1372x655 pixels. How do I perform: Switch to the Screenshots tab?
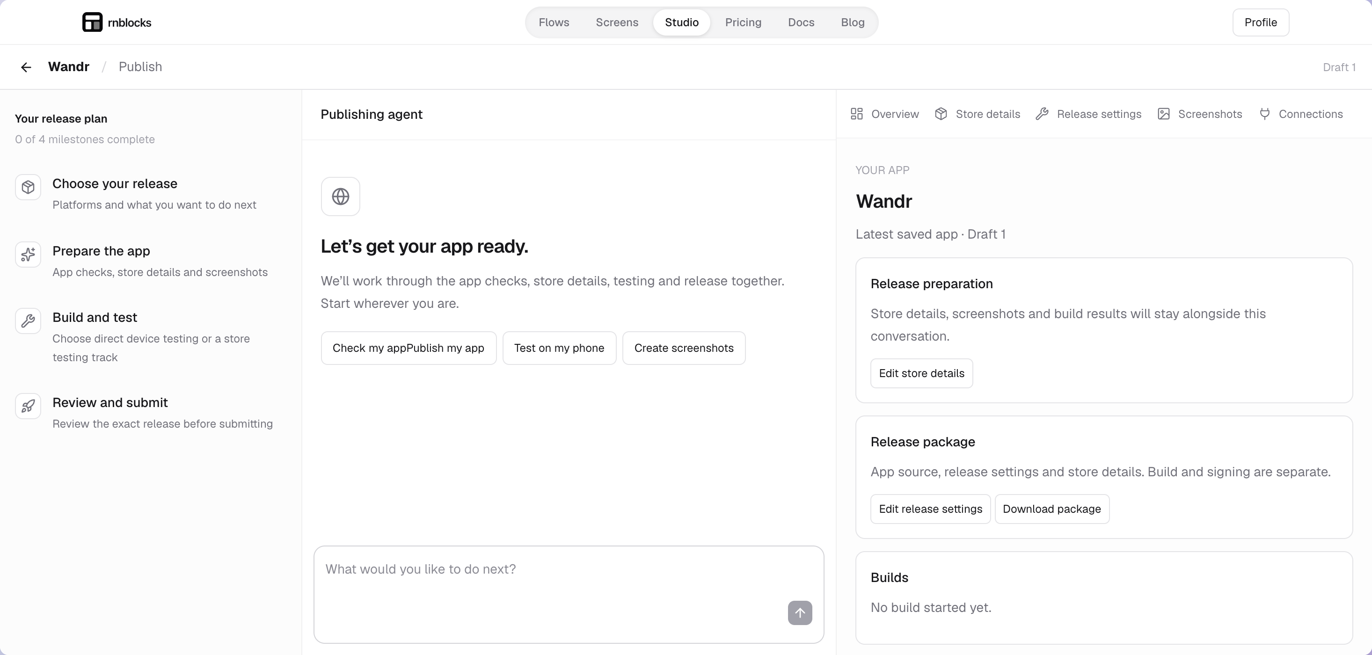(x=1200, y=114)
